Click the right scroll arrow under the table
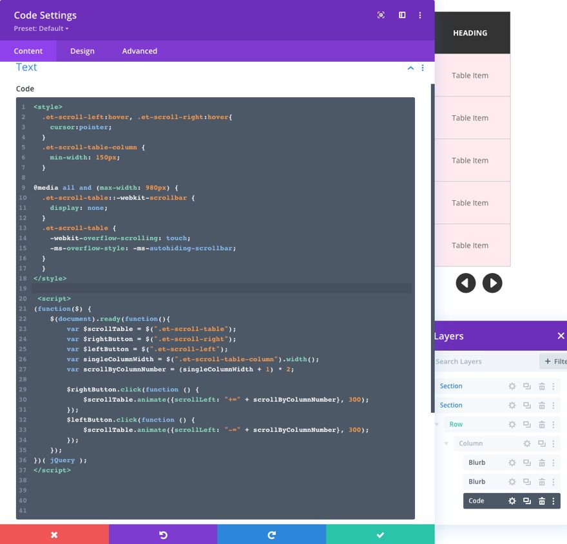 [x=492, y=283]
